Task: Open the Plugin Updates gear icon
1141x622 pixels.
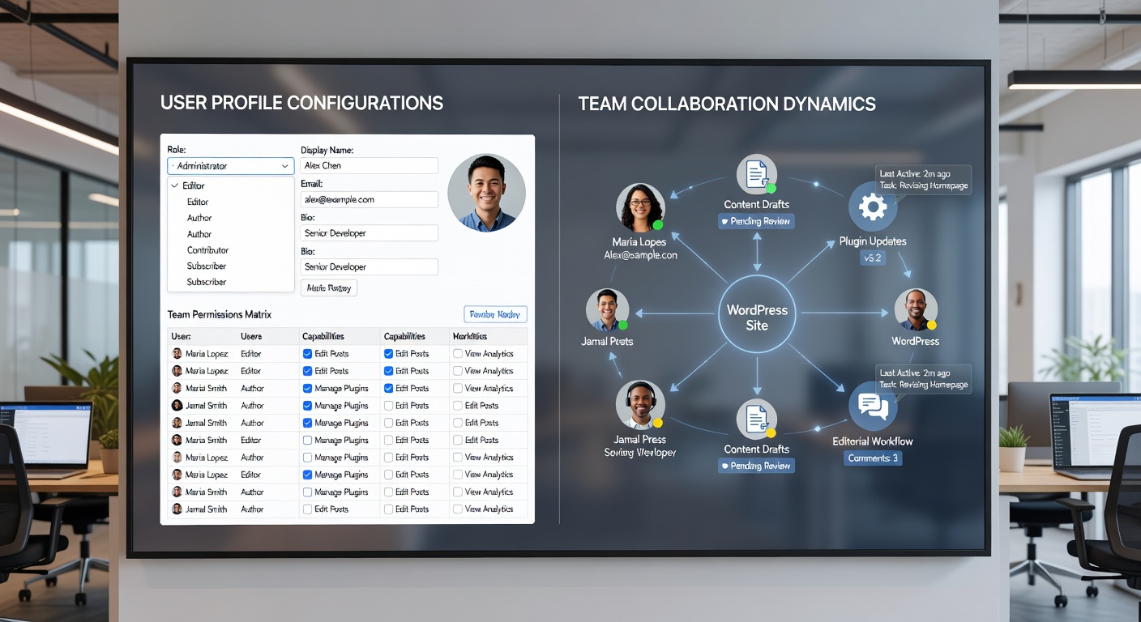Action: coord(873,207)
